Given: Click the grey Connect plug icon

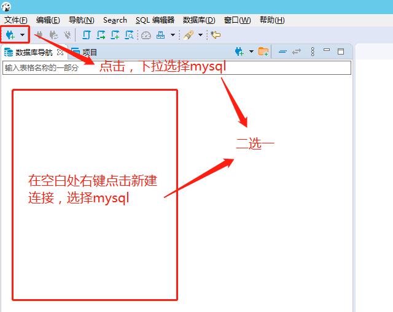Looking at the screenshot, I should coord(39,35).
